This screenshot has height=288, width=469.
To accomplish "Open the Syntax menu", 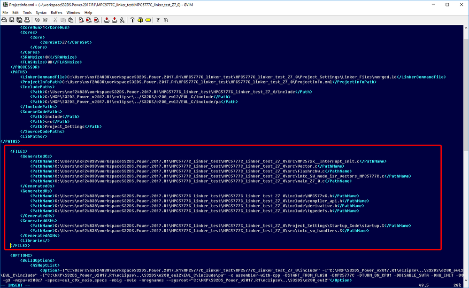I will (41, 13).
